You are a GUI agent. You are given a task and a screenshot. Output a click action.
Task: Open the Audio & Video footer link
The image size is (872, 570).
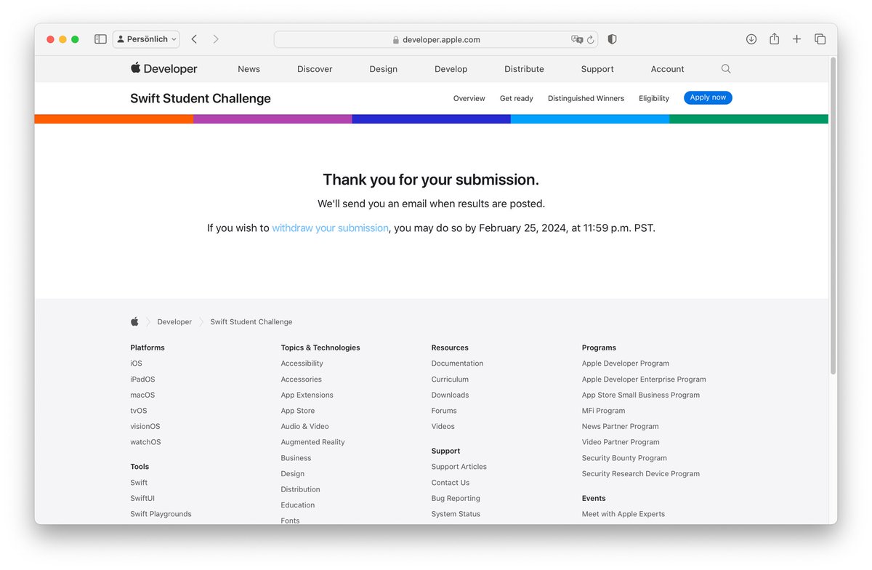305,427
